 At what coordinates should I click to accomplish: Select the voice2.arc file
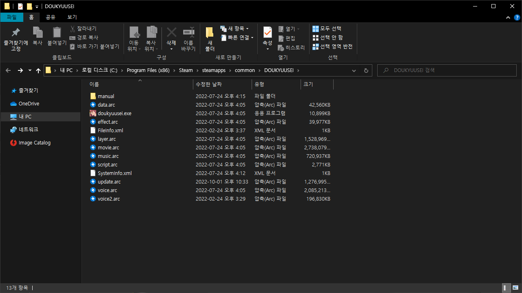(x=109, y=199)
